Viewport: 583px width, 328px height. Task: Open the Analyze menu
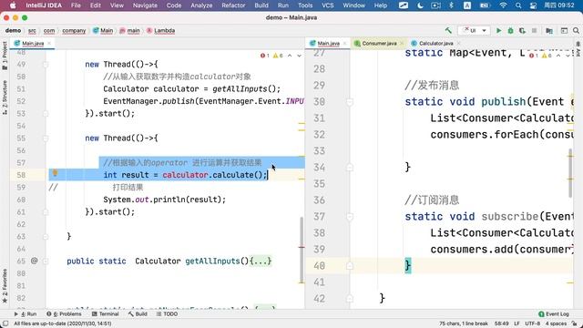(x=201, y=5)
